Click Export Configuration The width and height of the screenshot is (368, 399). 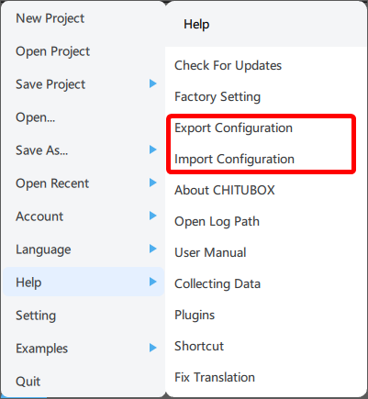click(233, 127)
